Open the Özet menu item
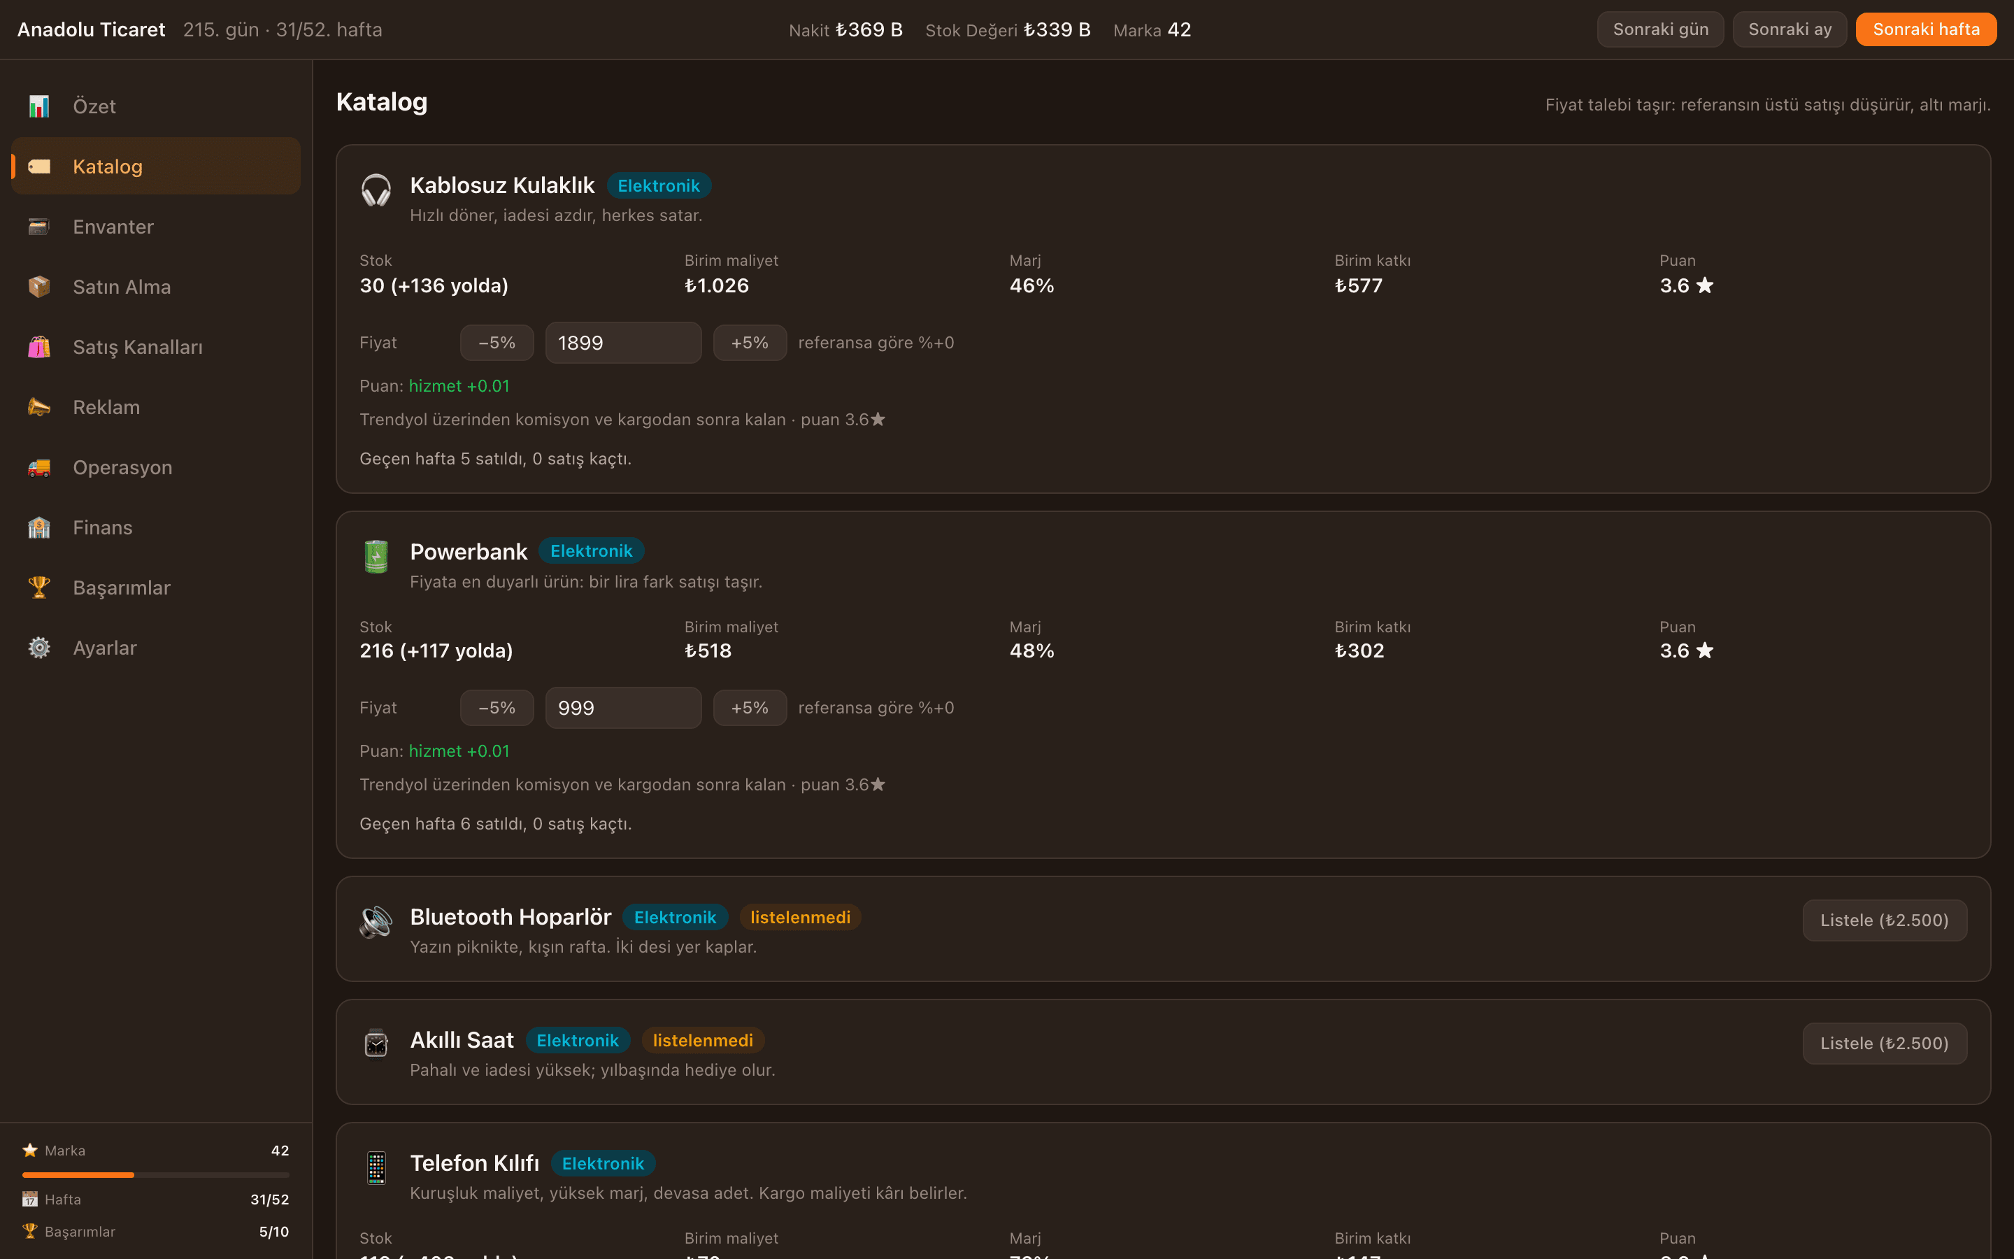 click(x=156, y=106)
